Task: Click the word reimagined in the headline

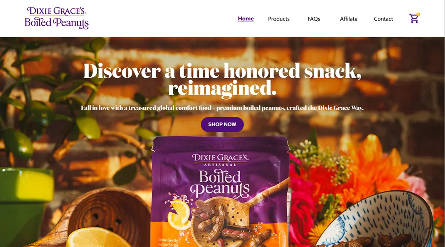Action: click(x=222, y=89)
